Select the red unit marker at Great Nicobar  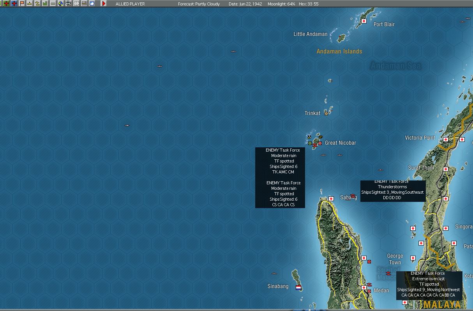coord(320,143)
